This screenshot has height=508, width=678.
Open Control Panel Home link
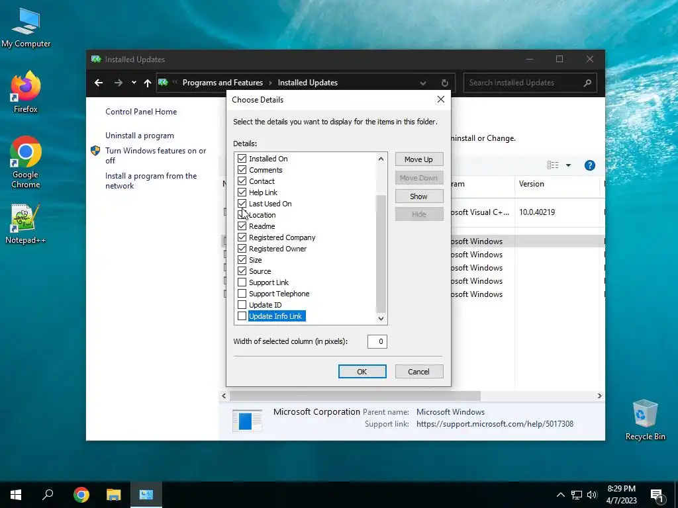[141, 112]
